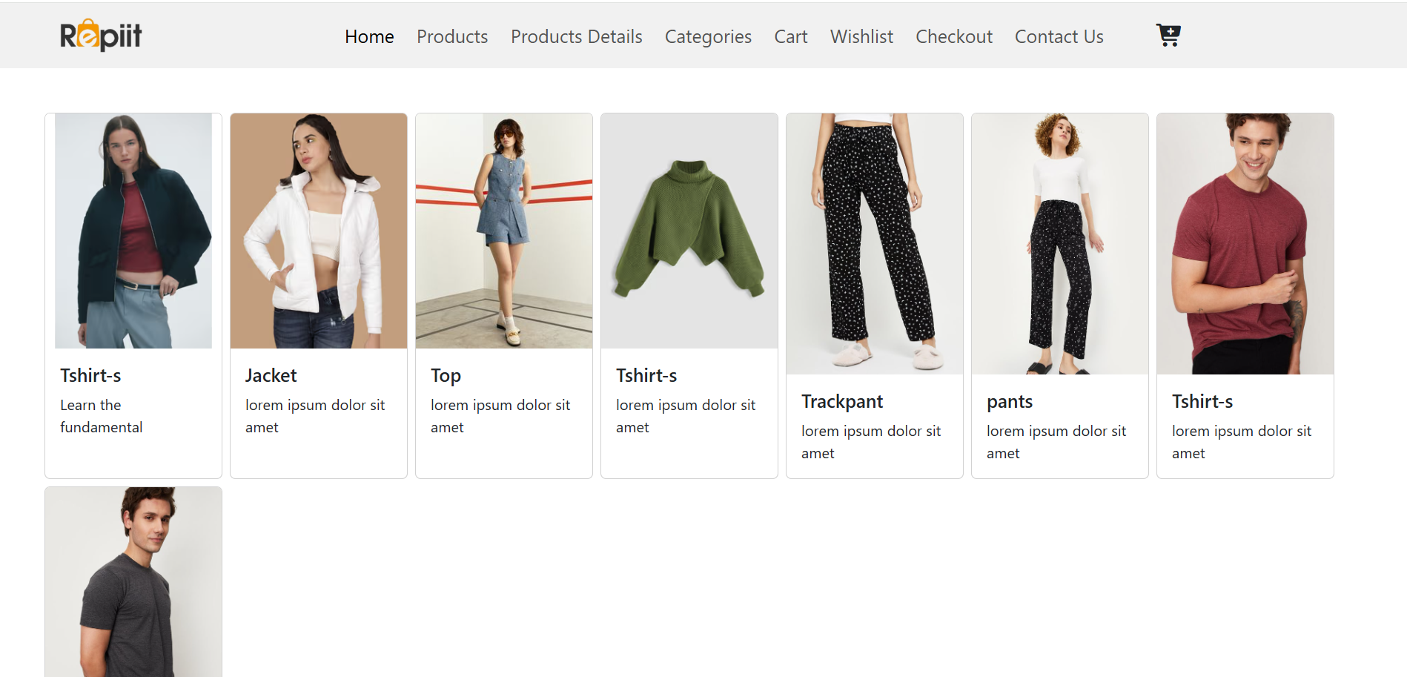Click the Trackpant title text
Screen dimensions: 1407x677
842,401
